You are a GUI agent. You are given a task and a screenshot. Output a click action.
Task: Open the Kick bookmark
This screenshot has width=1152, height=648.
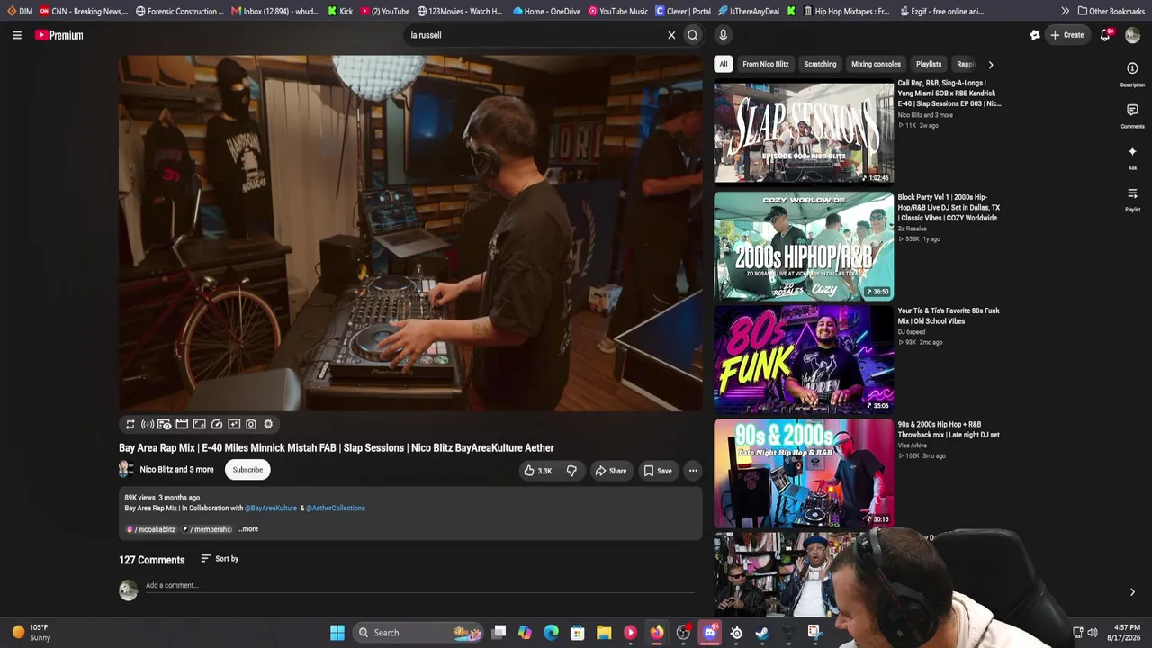pos(340,11)
